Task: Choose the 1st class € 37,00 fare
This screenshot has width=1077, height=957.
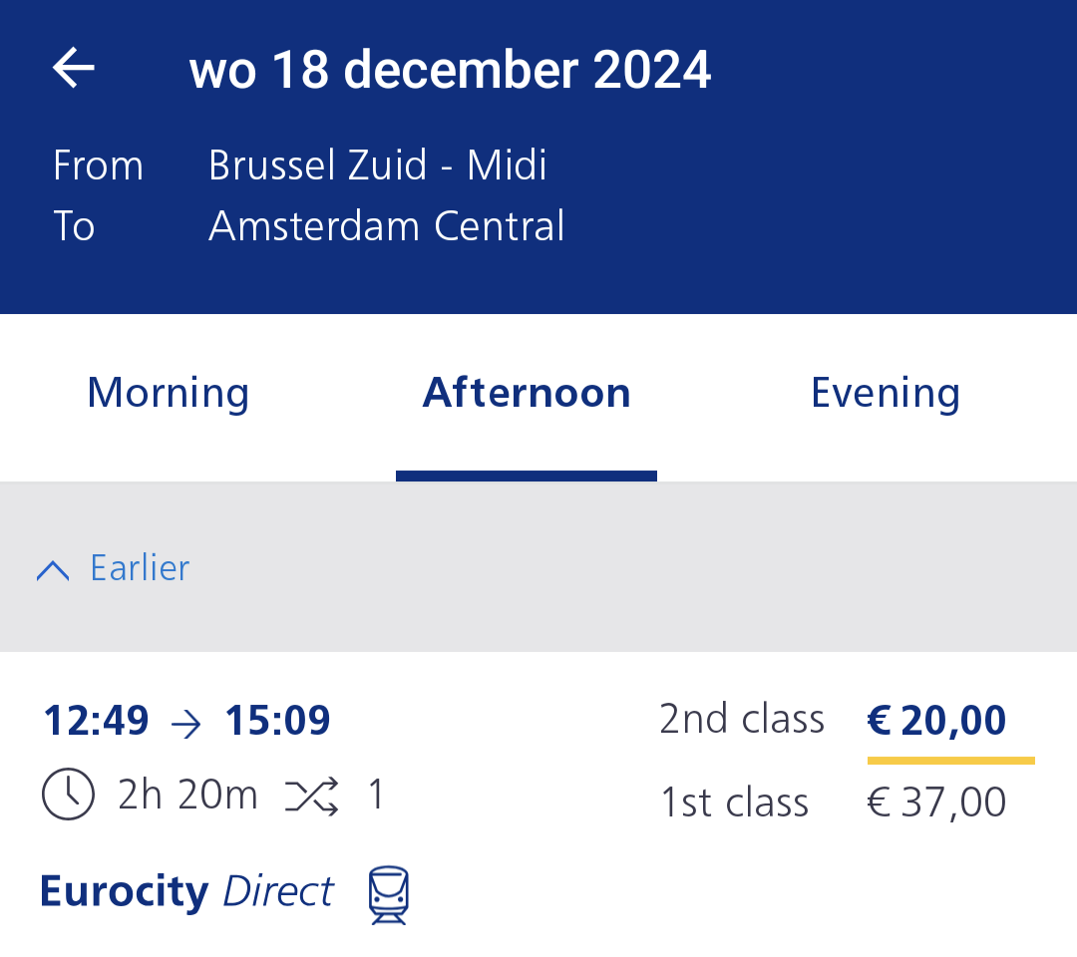Action: [x=936, y=802]
